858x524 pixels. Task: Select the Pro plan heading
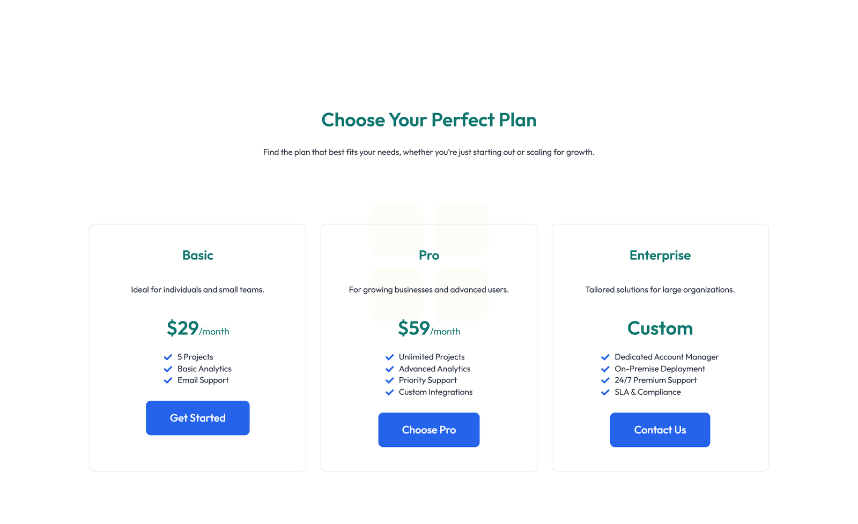428,256
